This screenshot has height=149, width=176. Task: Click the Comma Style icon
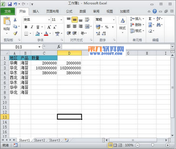click(x=113, y=27)
